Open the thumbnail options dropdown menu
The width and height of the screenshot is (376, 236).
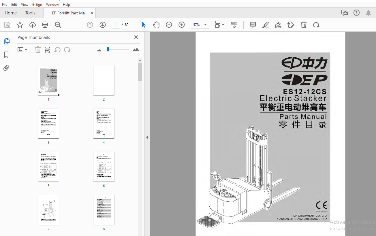[22, 50]
